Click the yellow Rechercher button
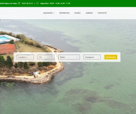136x114 pixels. click(111, 57)
